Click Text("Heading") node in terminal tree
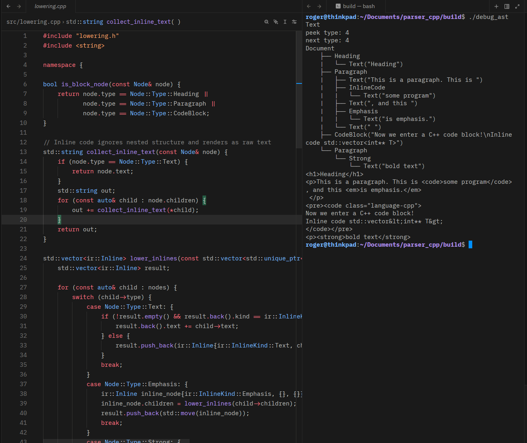 click(x=376, y=64)
